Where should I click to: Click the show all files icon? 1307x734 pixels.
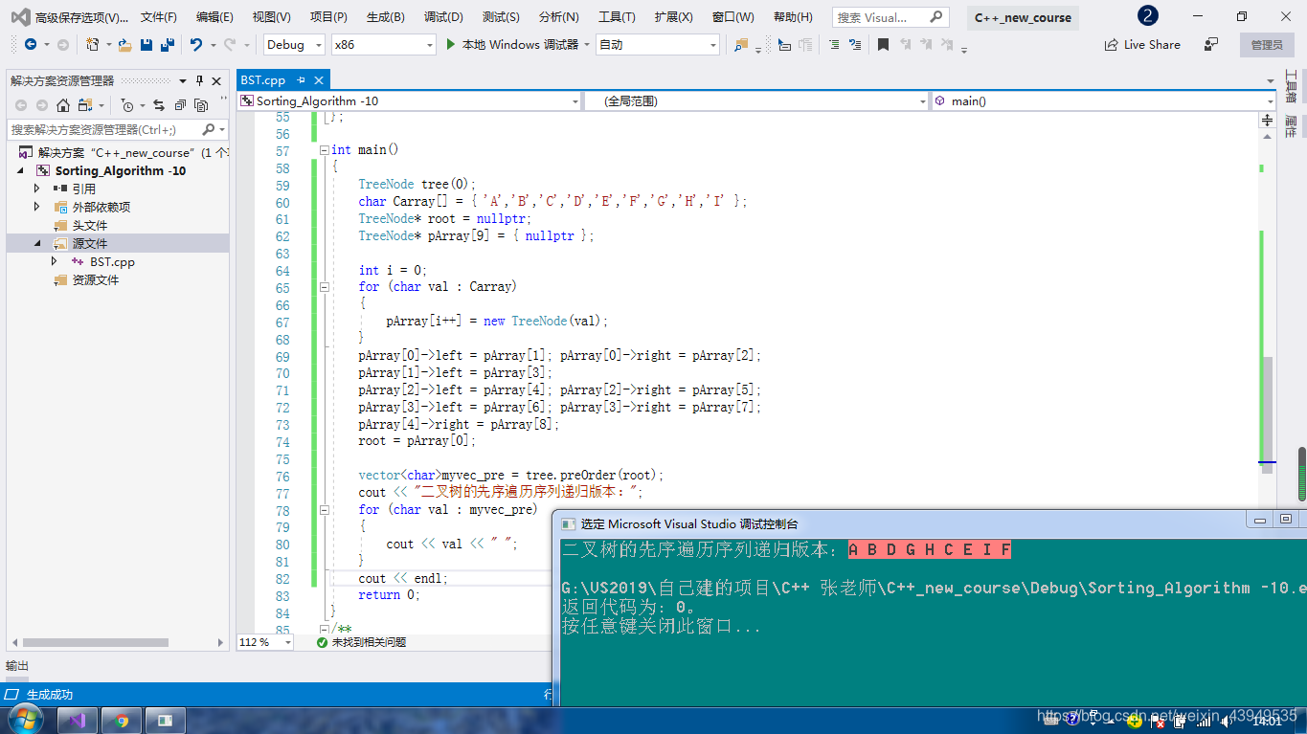(200, 105)
